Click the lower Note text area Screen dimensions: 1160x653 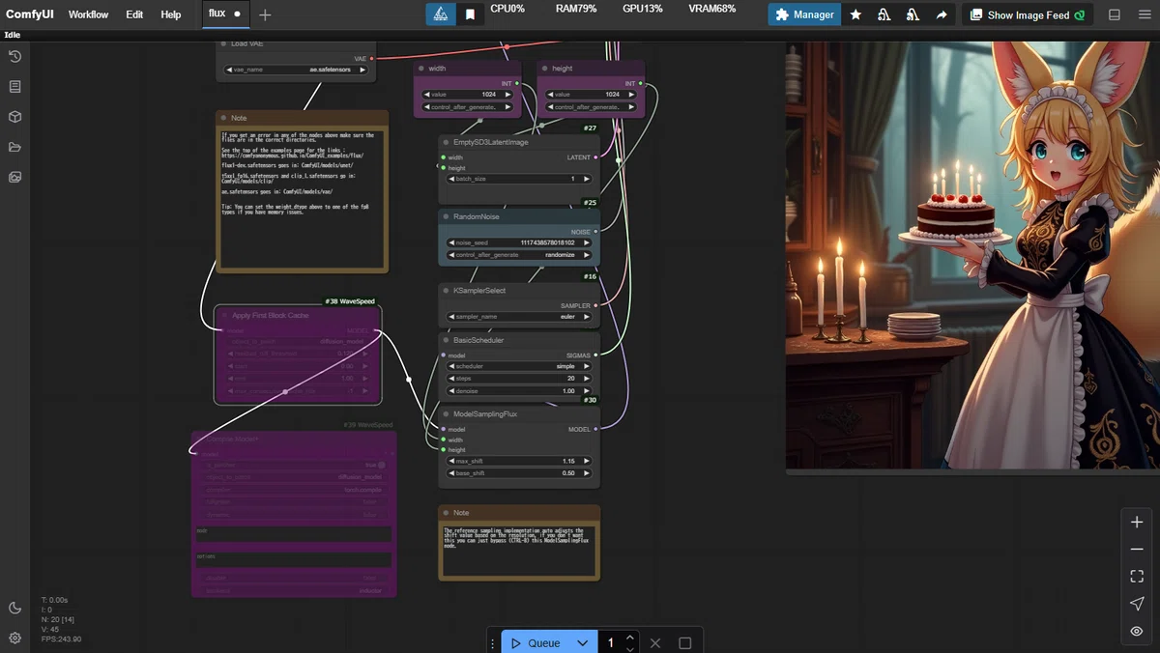[x=519, y=551]
